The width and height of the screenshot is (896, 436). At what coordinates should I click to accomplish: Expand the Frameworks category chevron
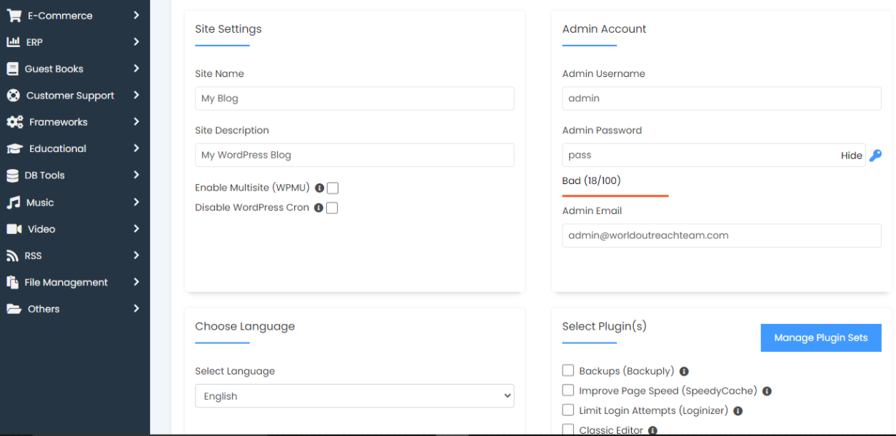[136, 122]
